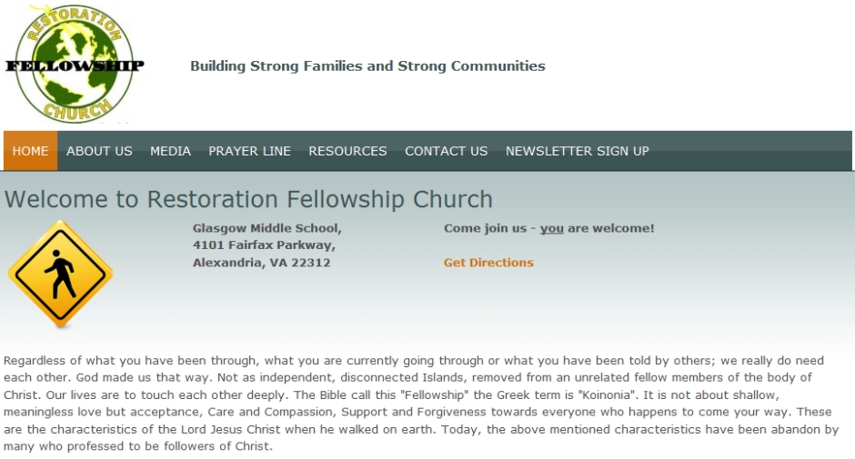Select PRAYER LINE in navigation bar

coord(249,151)
